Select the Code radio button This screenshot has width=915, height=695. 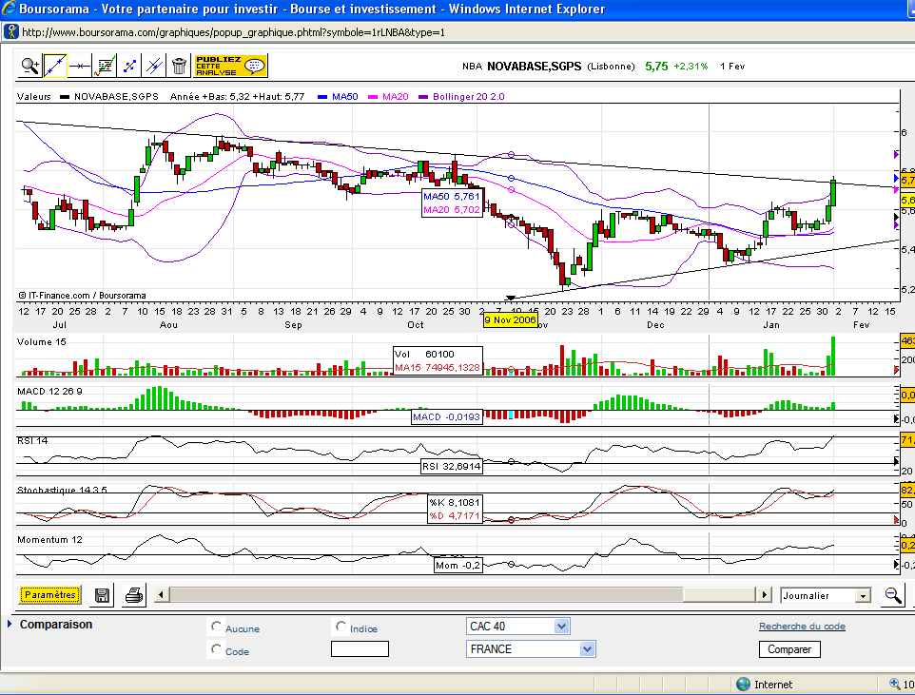[217, 650]
